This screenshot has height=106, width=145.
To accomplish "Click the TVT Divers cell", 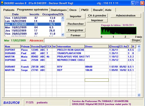I will click(97, 57).
